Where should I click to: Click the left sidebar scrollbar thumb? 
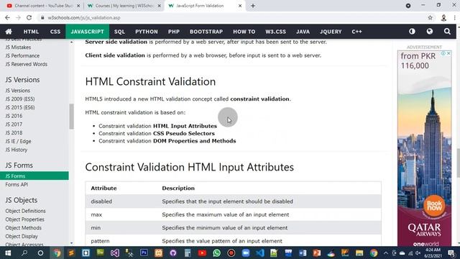71,117
